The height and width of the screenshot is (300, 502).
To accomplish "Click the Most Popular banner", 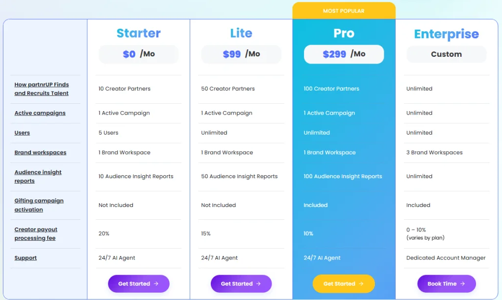I will pos(344,11).
